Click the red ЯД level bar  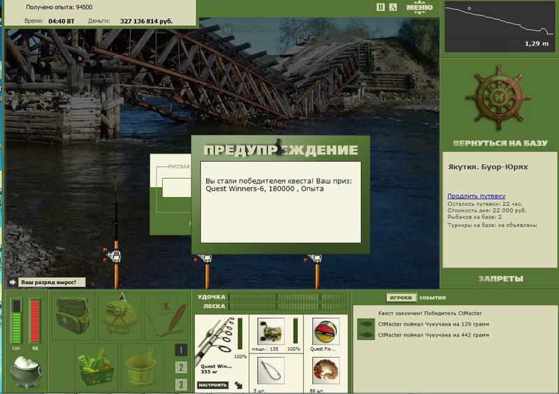(35, 321)
